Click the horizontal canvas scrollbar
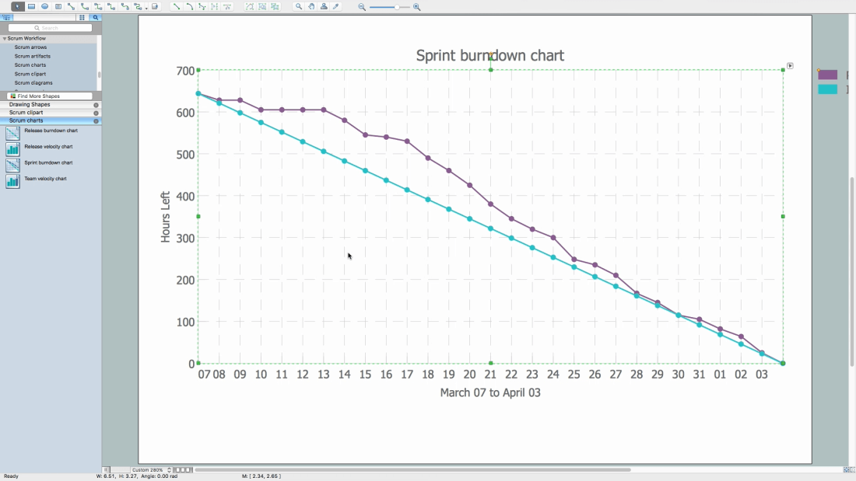The width and height of the screenshot is (856, 481). (x=412, y=469)
